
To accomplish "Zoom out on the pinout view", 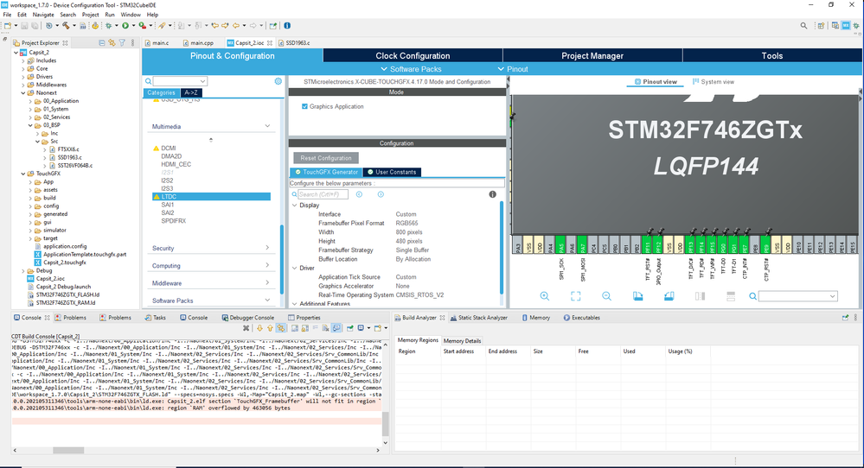I will coord(606,296).
